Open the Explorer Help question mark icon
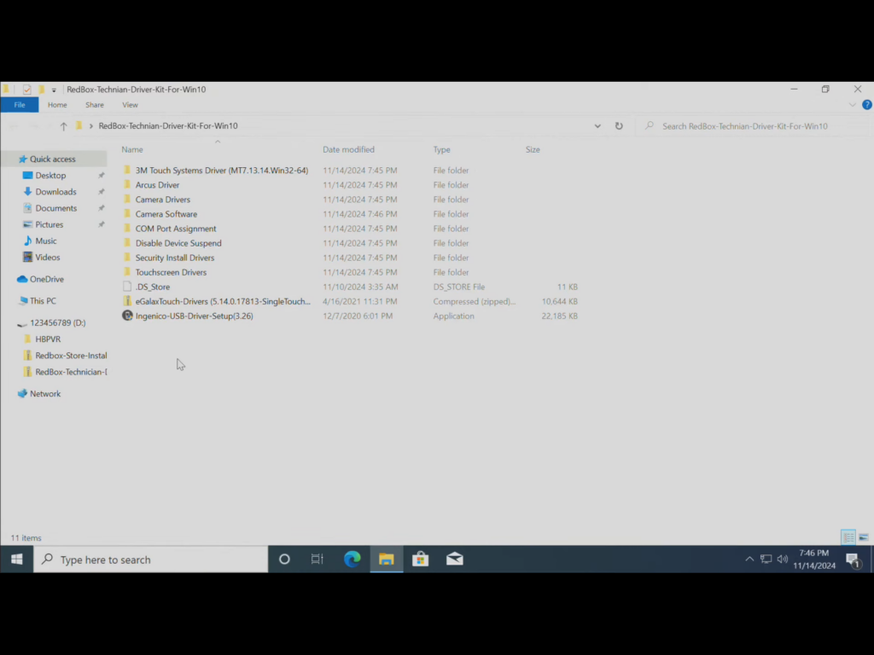 [x=866, y=105]
